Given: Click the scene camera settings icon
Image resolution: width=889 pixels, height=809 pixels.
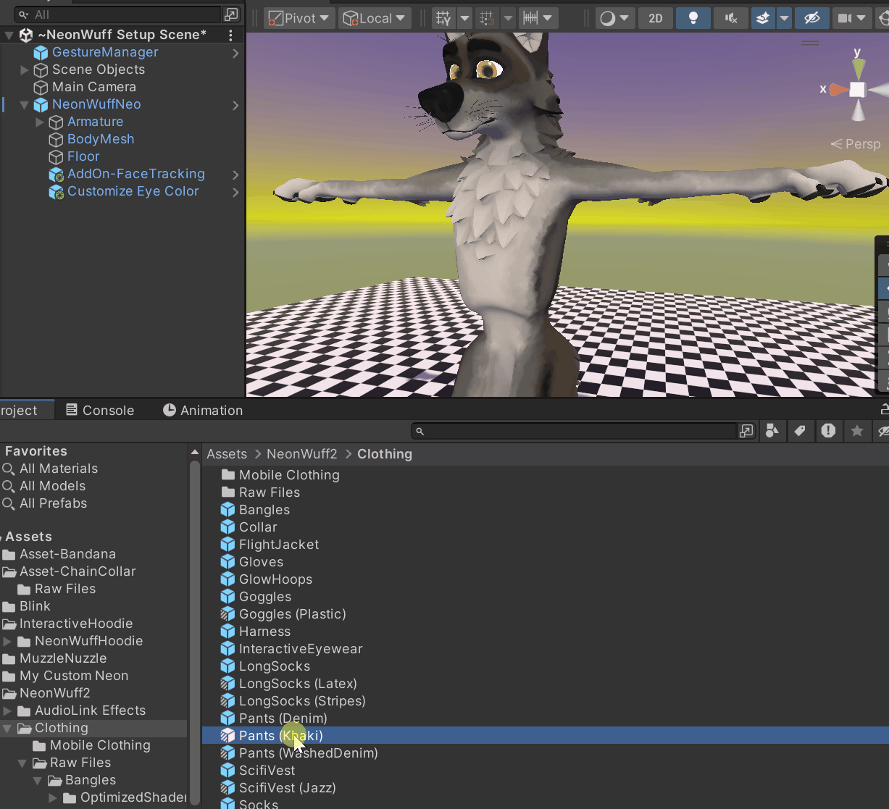Looking at the screenshot, I should 845,18.
